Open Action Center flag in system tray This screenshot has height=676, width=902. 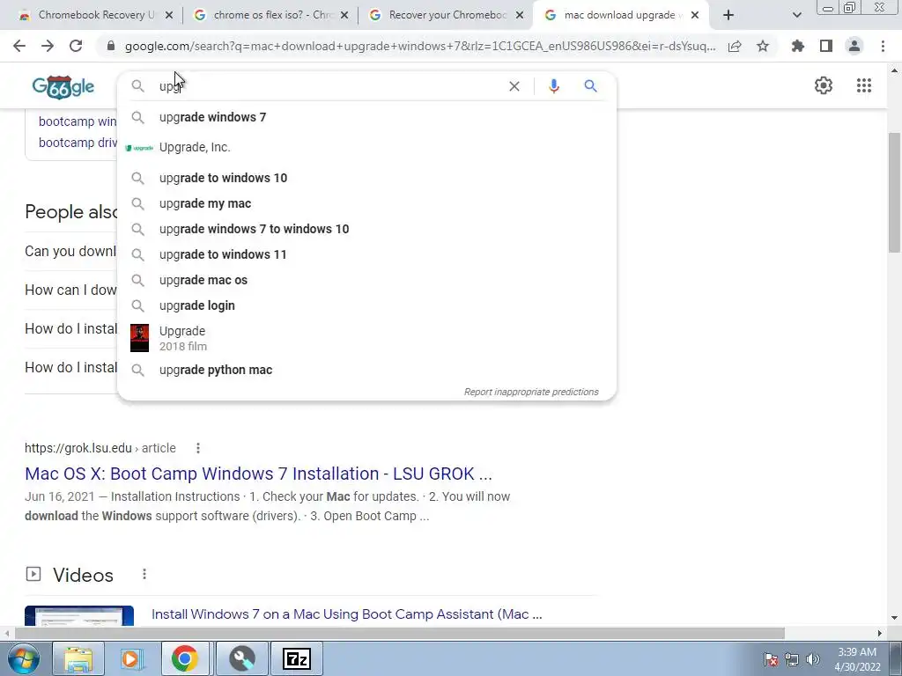tap(771, 659)
